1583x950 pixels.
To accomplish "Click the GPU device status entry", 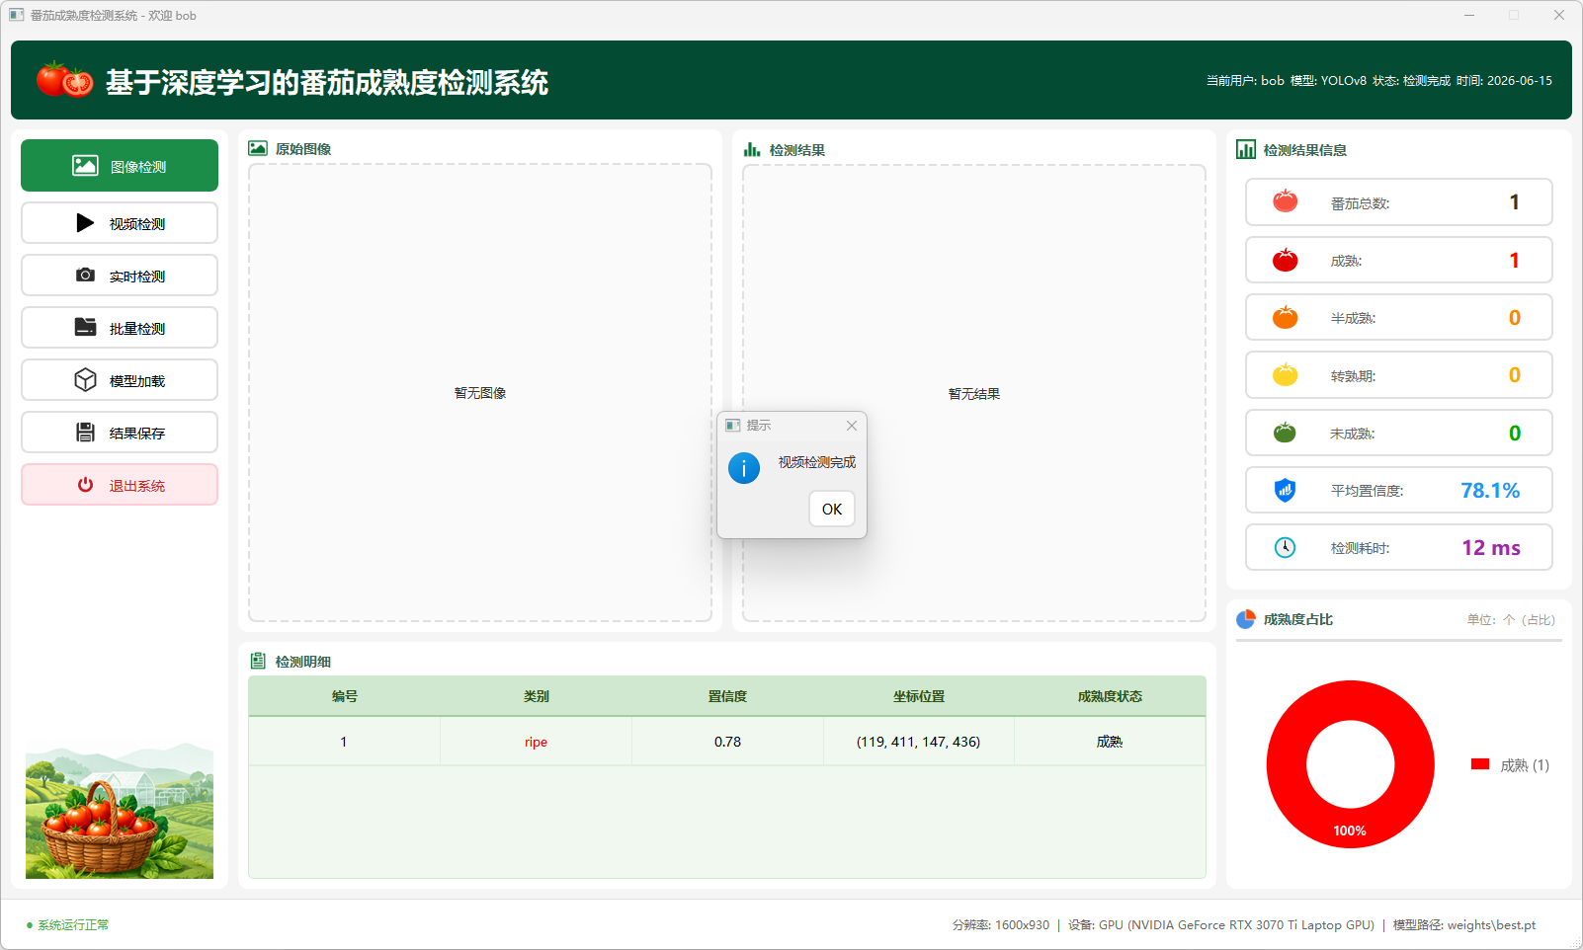I will pyautogui.click(x=1221, y=925).
